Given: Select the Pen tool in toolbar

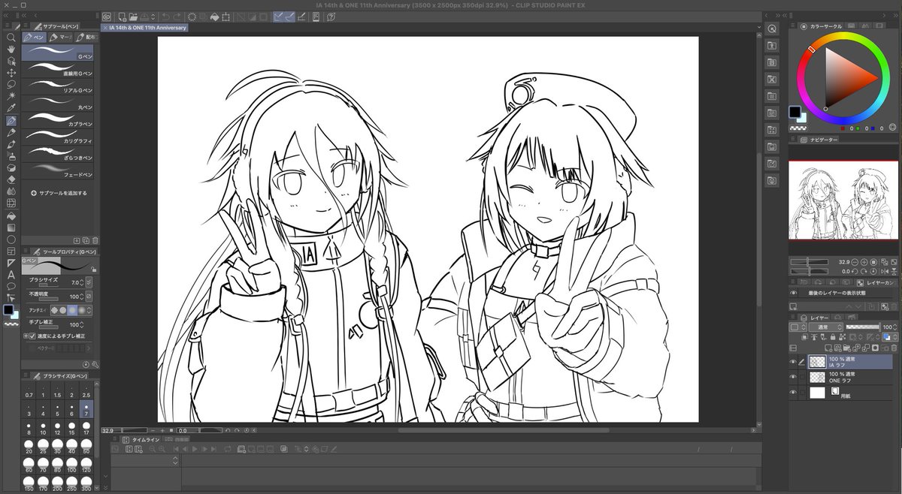Looking at the screenshot, I should click(11, 120).
